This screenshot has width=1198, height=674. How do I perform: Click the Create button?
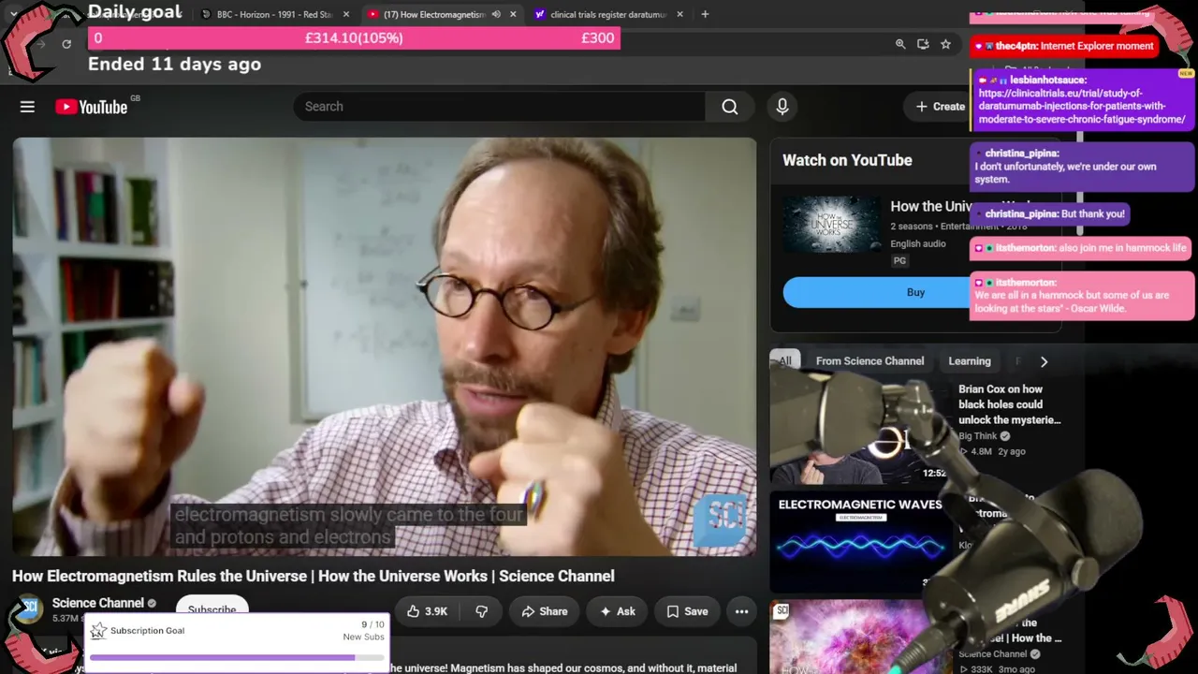tap(940, 107)
